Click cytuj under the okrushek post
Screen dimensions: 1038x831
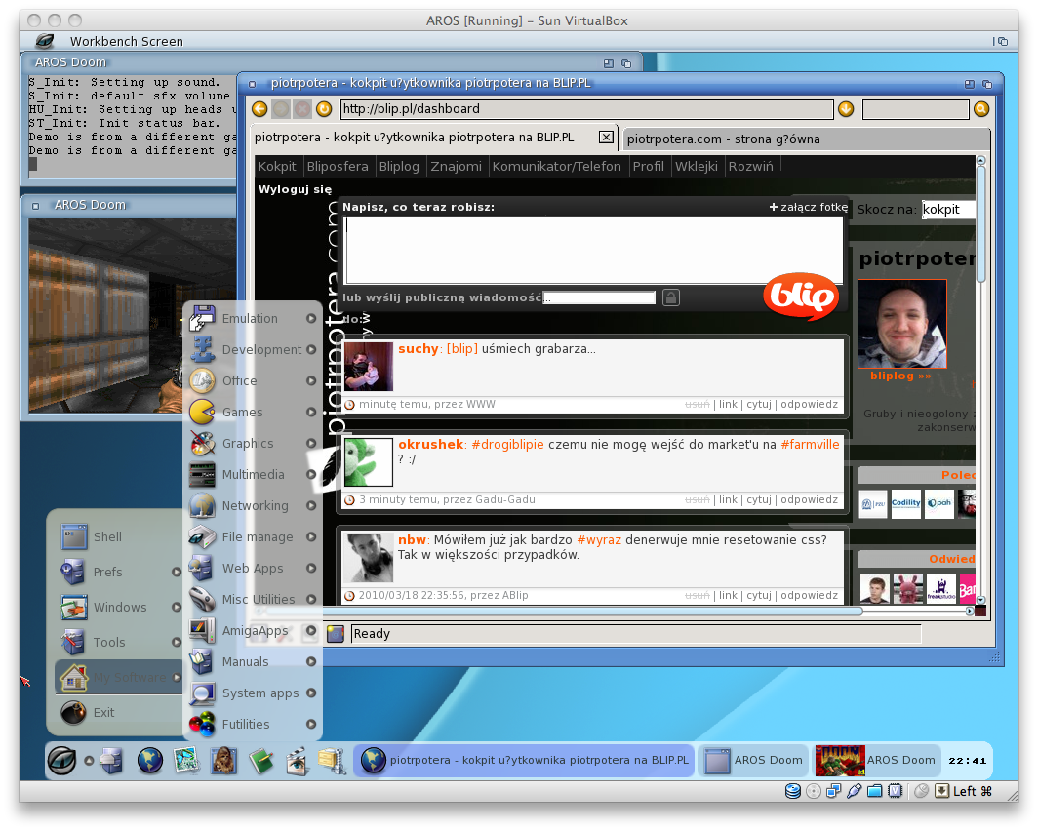759,499
